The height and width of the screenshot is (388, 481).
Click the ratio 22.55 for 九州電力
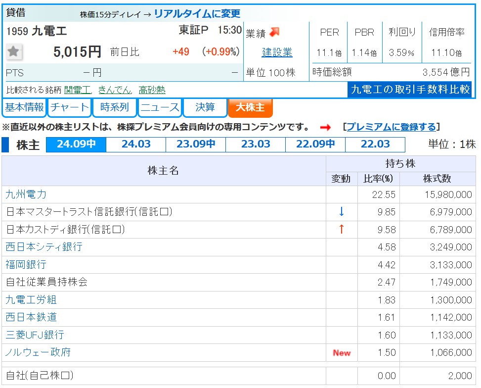pyautogui.click(x=384, y=195)
